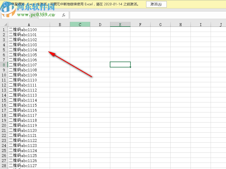Screen dimensions: 226x169
Task: Click cell containing 二维码abc1117
Action: point(29,115)
